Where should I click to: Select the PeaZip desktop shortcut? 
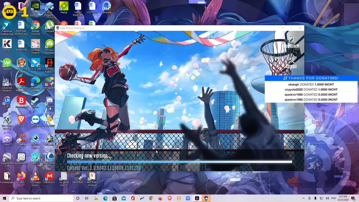click(64, 8)
